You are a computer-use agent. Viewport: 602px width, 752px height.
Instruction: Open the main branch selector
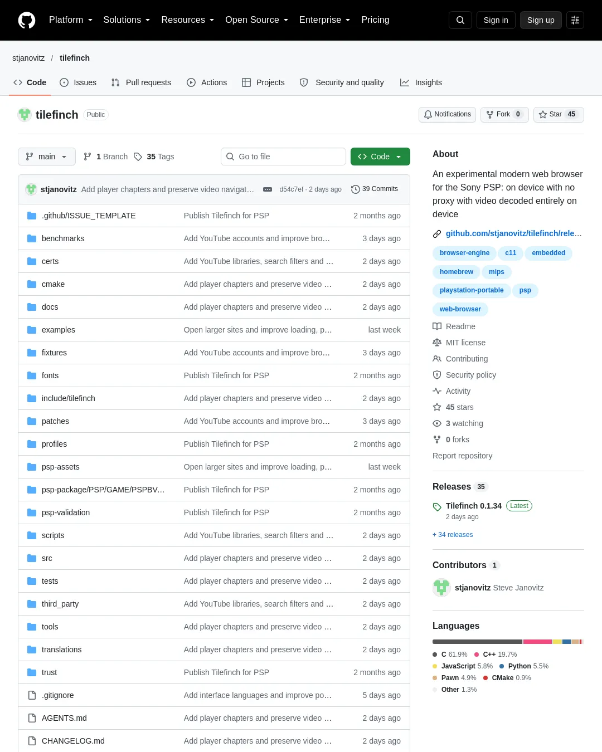(46, 157)
